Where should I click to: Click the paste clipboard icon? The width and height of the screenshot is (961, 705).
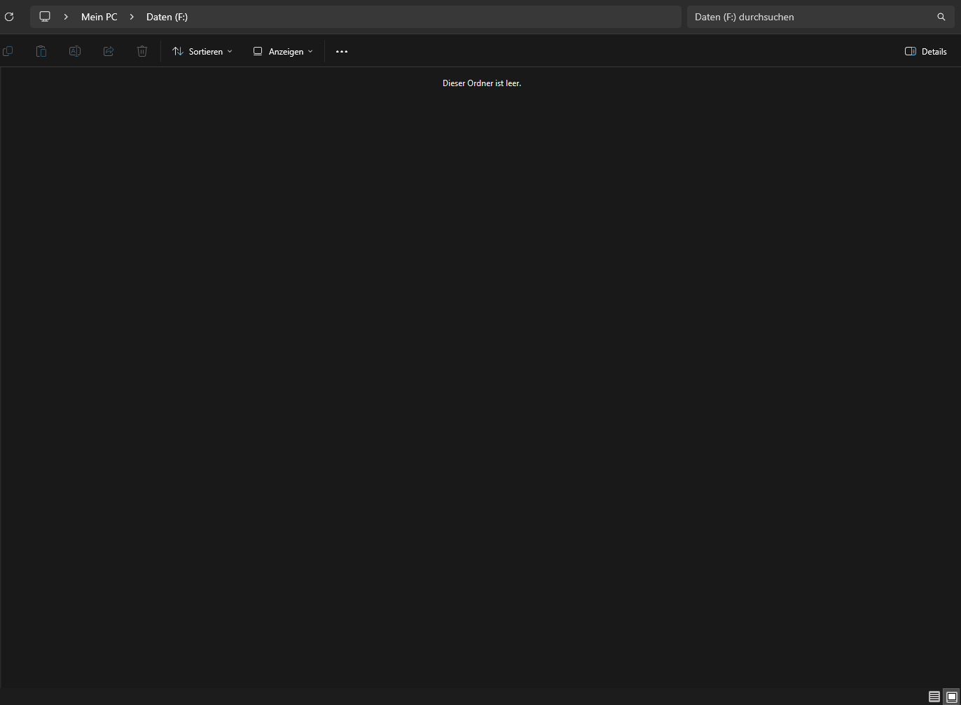click(x=41, y=51)
